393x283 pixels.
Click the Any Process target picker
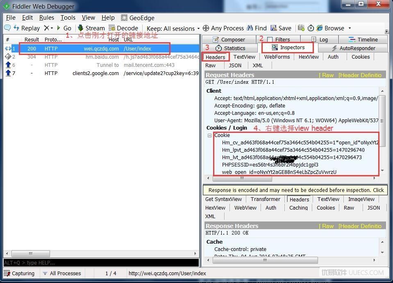coord(223,28)
